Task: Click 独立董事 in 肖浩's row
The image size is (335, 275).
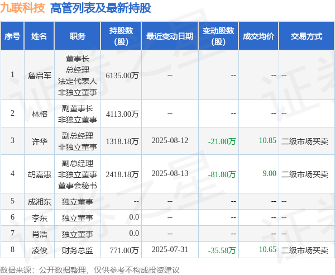Action: click(x=78, y=234)
